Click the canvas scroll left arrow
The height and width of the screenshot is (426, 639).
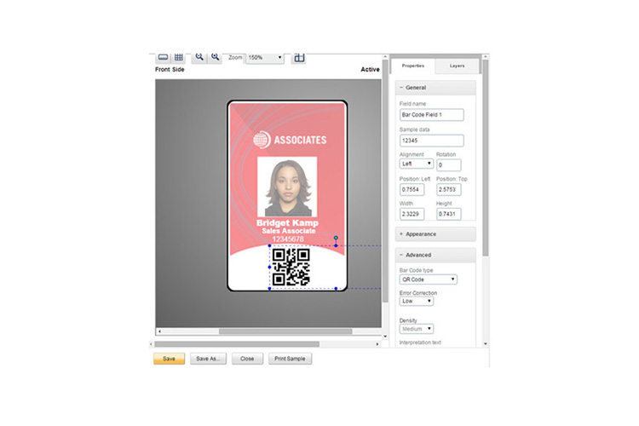coord(159,331)
